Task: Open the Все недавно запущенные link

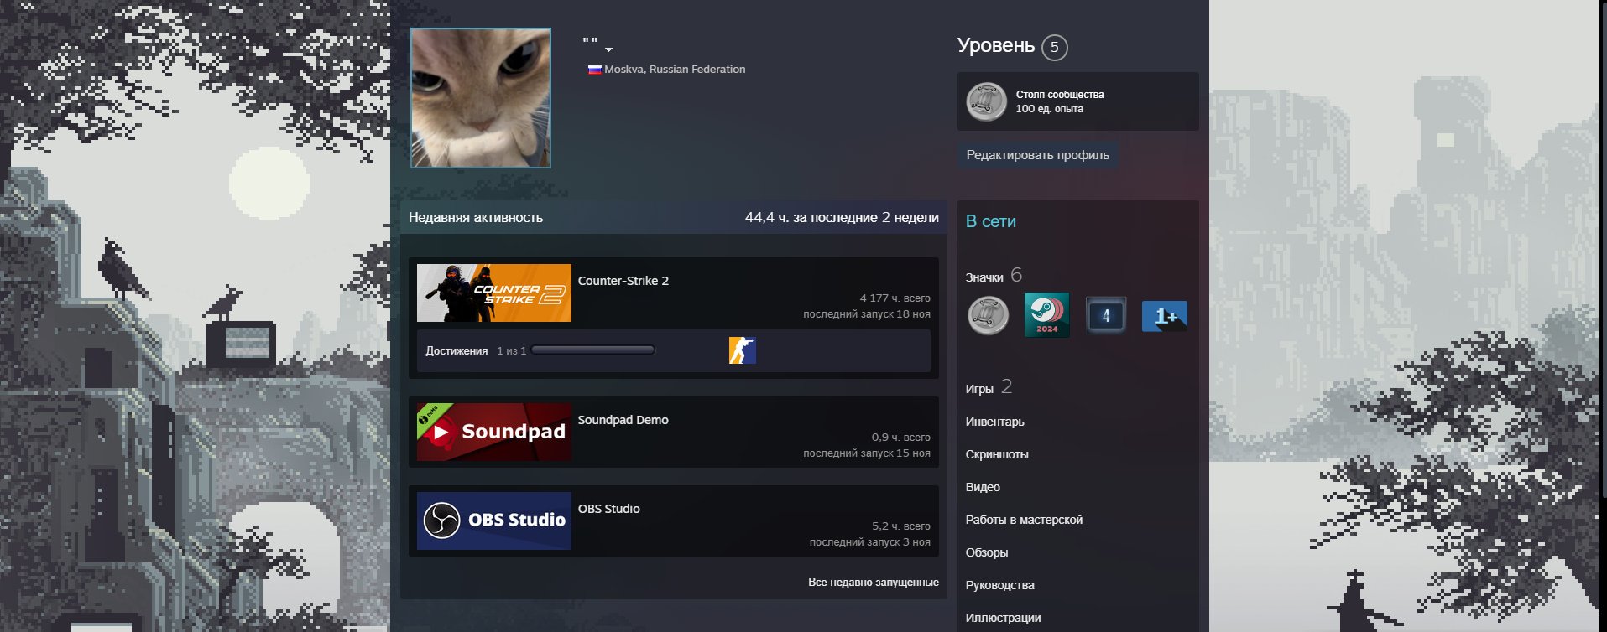Action: pos(873,582)
